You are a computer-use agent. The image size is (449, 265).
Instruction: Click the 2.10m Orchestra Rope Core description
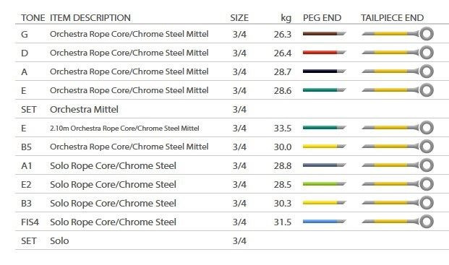click(124, 128)
